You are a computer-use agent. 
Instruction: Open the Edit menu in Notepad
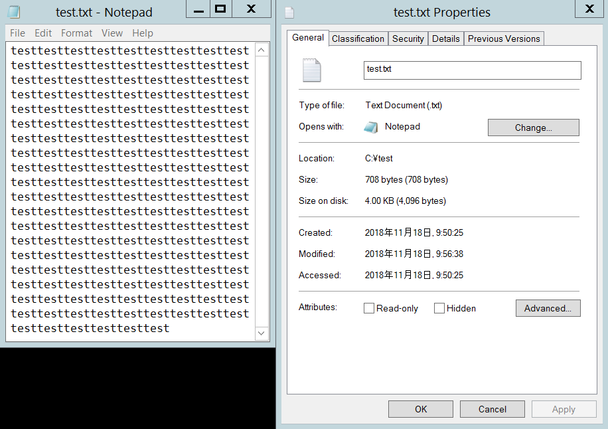click(x=43, y=33)
